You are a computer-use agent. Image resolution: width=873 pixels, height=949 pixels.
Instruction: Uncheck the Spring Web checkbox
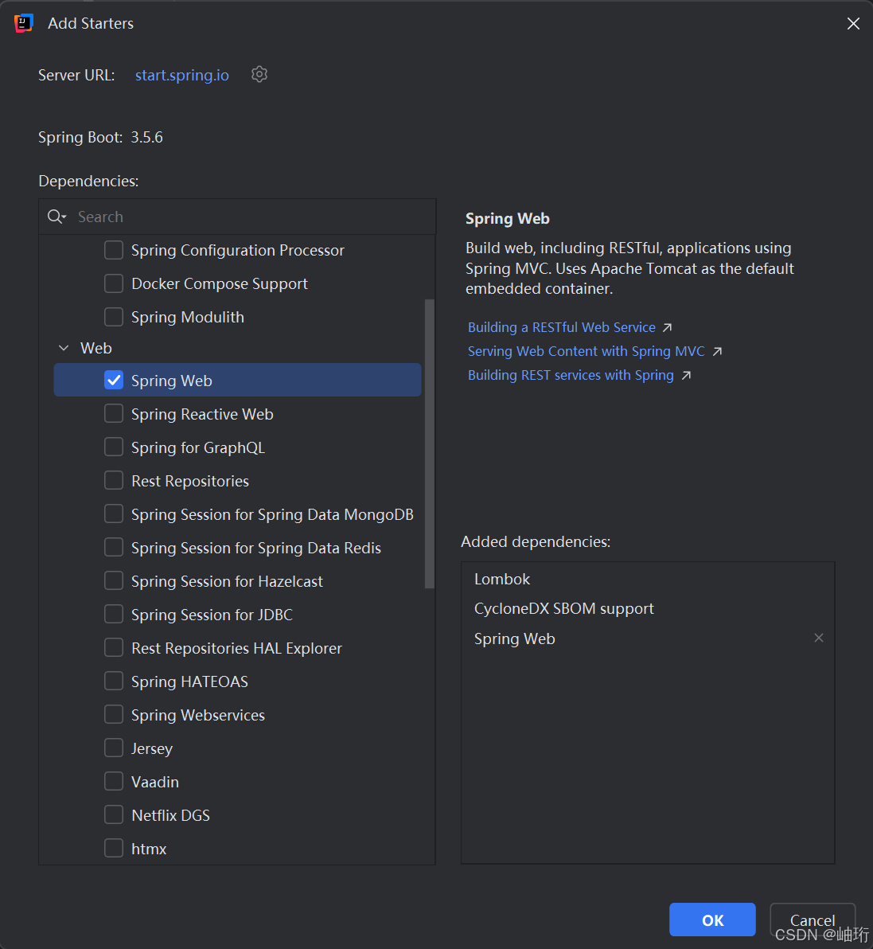pyautogui.click(x=114, y=380)
